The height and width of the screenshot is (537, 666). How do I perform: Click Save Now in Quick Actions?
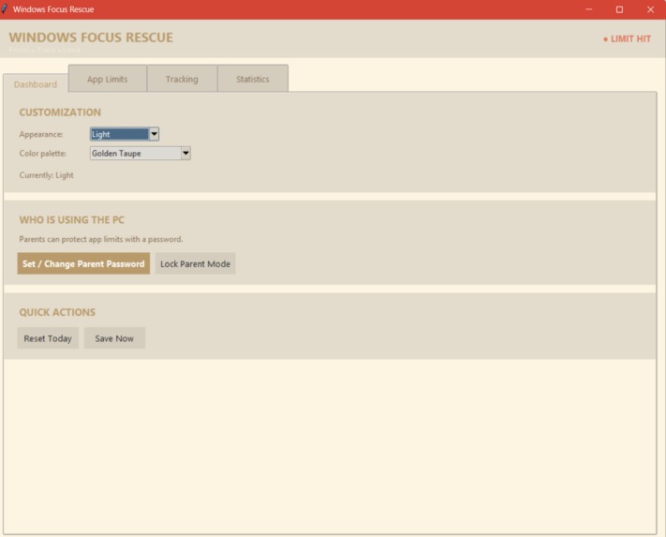(x=114, y=338)
